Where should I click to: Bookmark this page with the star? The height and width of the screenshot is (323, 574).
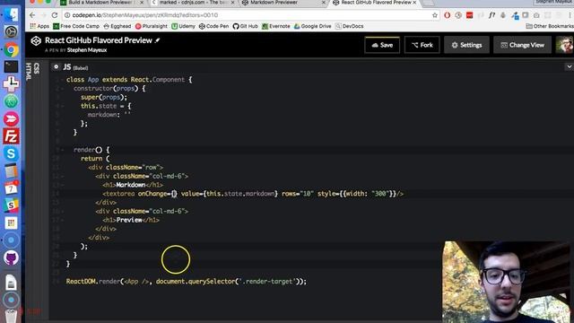pyautogui.click(x=434, y=15)
